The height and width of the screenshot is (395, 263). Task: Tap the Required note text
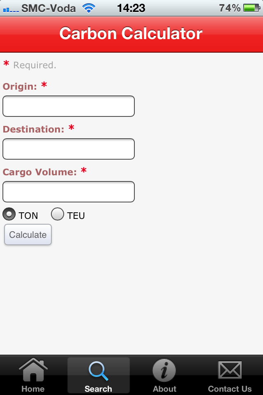[x=35, y=65]
